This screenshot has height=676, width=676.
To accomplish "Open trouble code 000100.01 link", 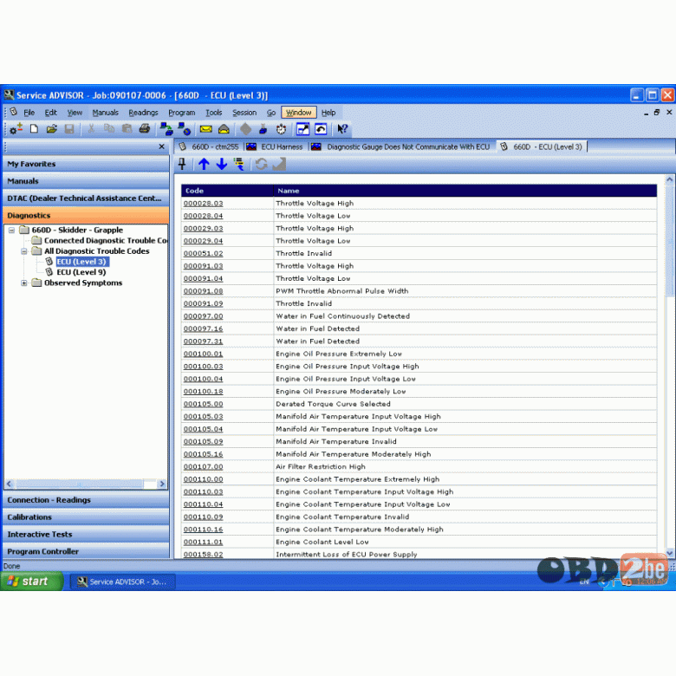I will (203, 354).
